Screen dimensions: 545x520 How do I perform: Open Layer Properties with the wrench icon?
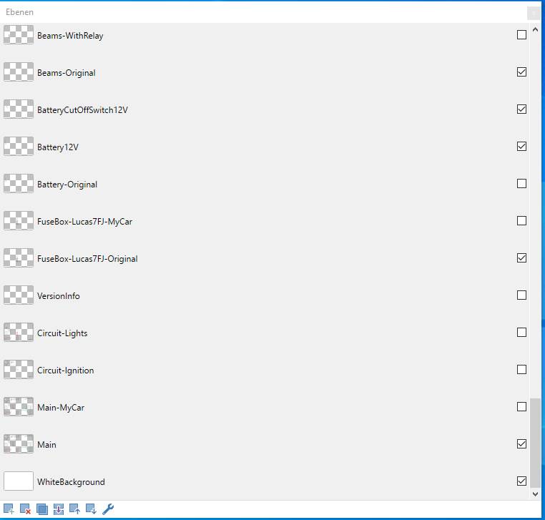[x=108, y=509]
